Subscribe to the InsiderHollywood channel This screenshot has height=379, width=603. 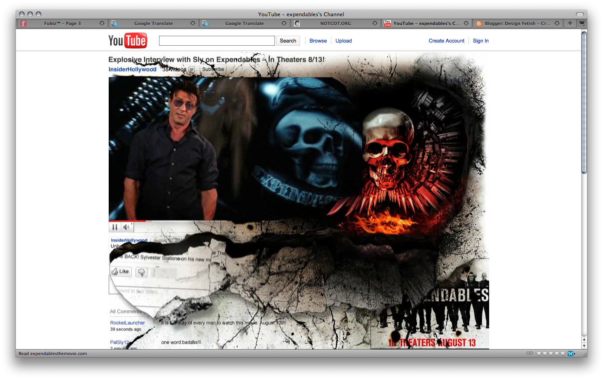click(x=213, y=69)
